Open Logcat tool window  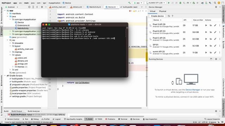coord(57,119)
